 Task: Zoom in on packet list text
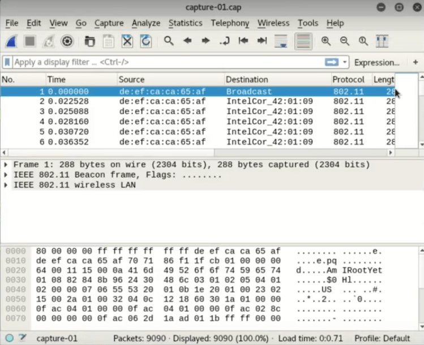click(x=326, y=41)
